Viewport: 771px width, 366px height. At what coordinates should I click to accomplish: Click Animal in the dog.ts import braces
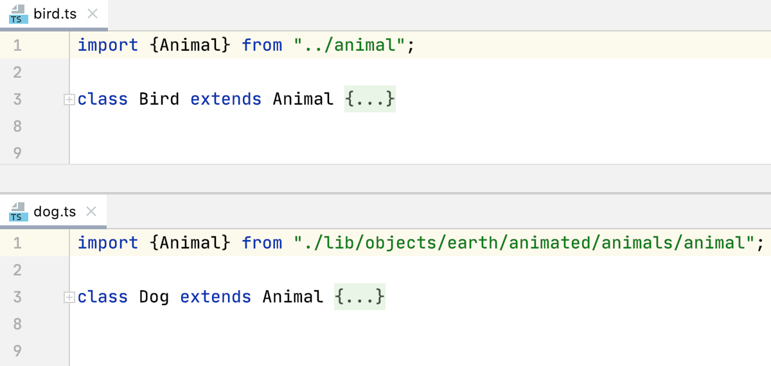coord(190,243)
